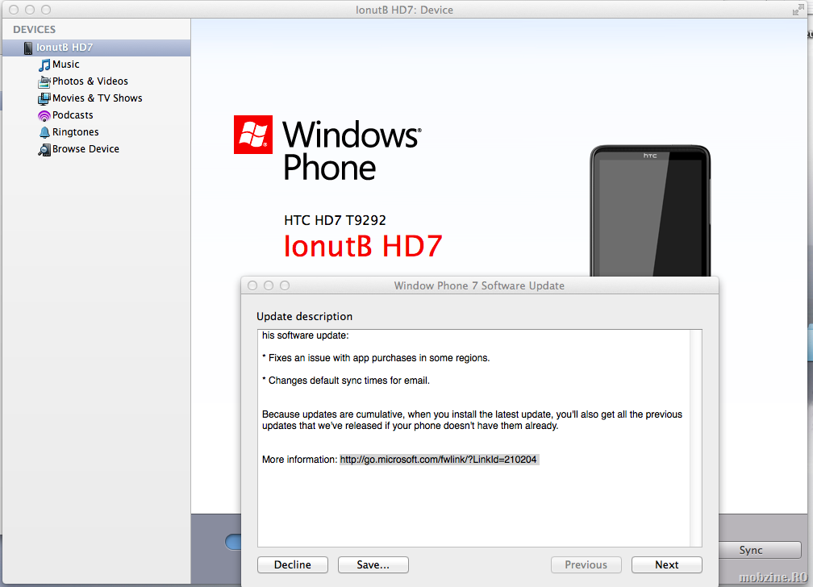Open the Browse Device label in sidebar

point(85,149)
